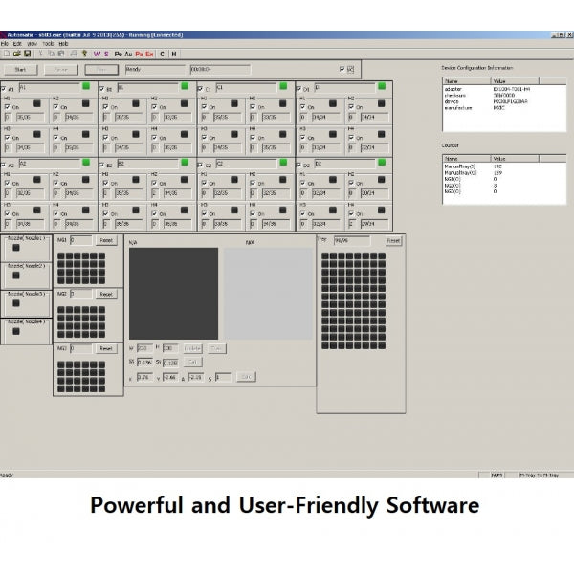Click the Save icon in the toolbar
Image resolution: width=574 pixels, height=574 pixels.
point(28,54)
